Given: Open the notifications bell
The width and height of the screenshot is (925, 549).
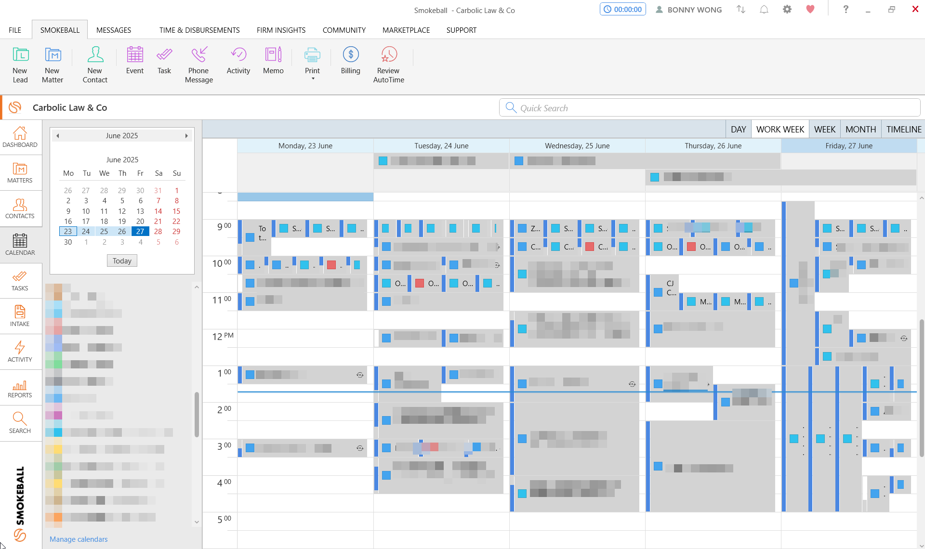Looking at the screenshot, I should pyautogui.click(x=764, y=10).
